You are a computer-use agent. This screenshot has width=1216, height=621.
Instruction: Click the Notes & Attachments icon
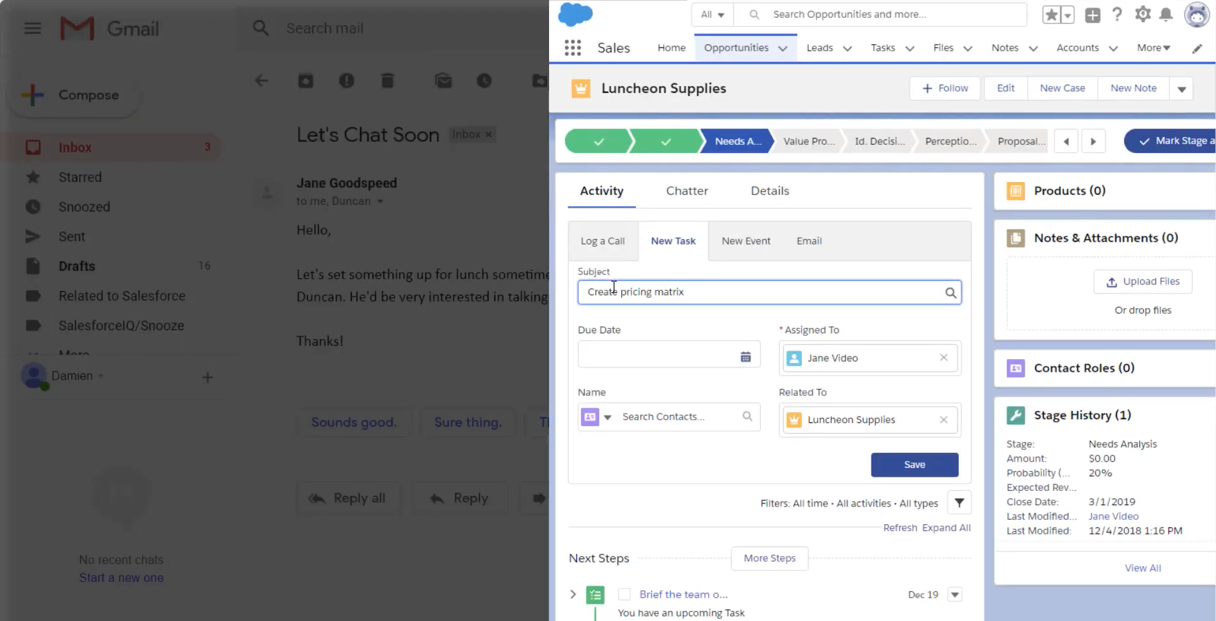tap(1016, 238)
